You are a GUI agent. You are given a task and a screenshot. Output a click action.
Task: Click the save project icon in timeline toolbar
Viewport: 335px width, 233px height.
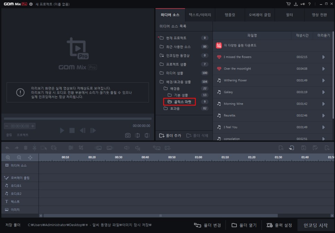(303, 147)
